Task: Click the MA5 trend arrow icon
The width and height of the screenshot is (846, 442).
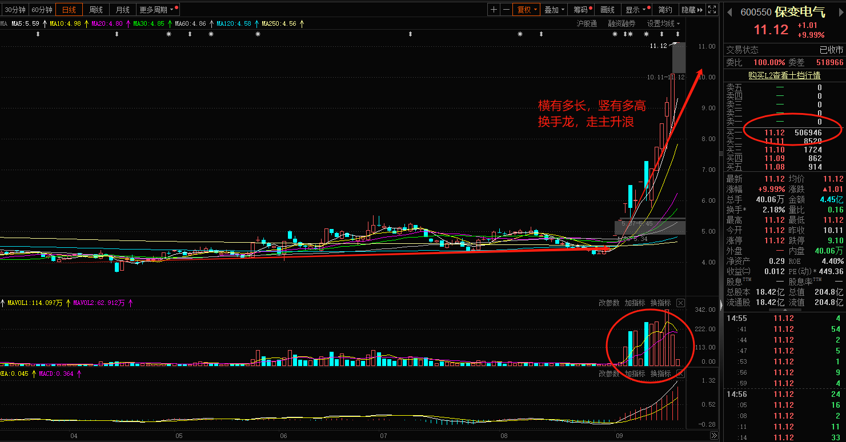Action: (x=45, y=24)
